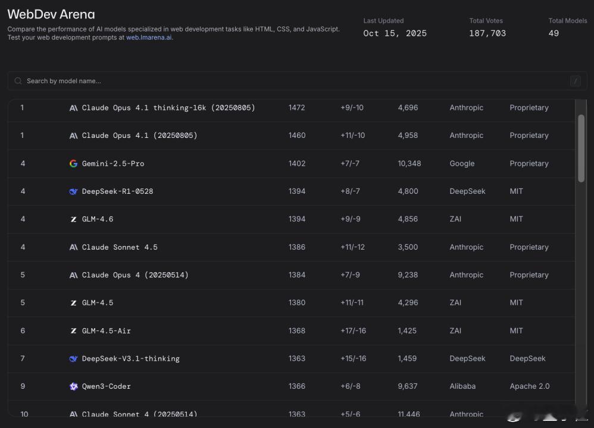Click ZAI icon beside GLM-4.5-Air
594x428 pixels.
pos(73,331)
